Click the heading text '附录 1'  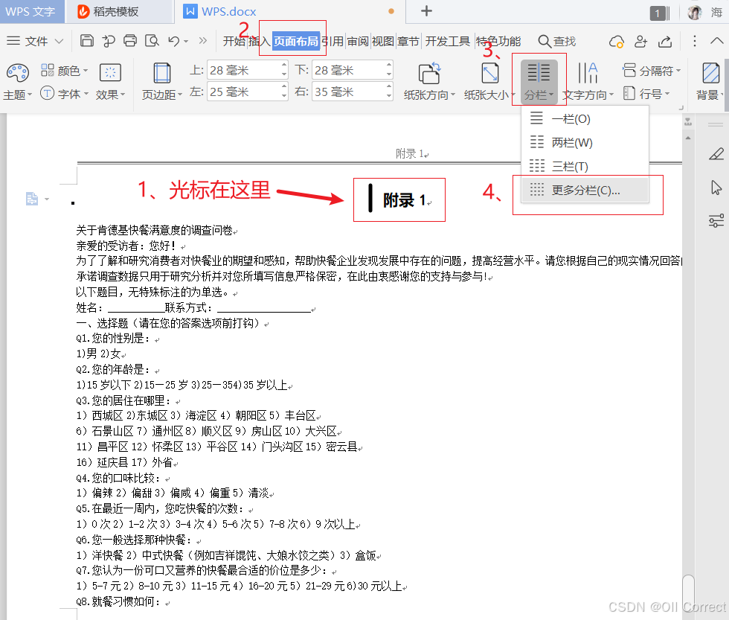click(x=405, y=200)
